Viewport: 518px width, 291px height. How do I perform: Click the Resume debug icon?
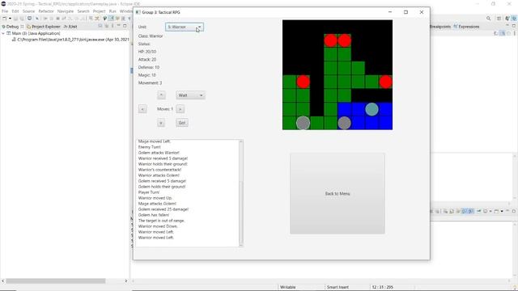[x=45, y=19]
